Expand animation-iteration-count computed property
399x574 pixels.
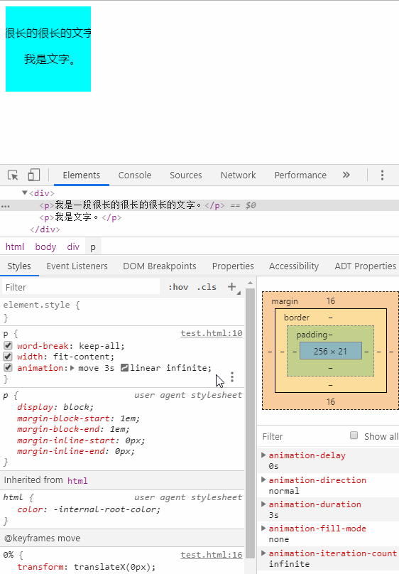(x=263, y=553)
